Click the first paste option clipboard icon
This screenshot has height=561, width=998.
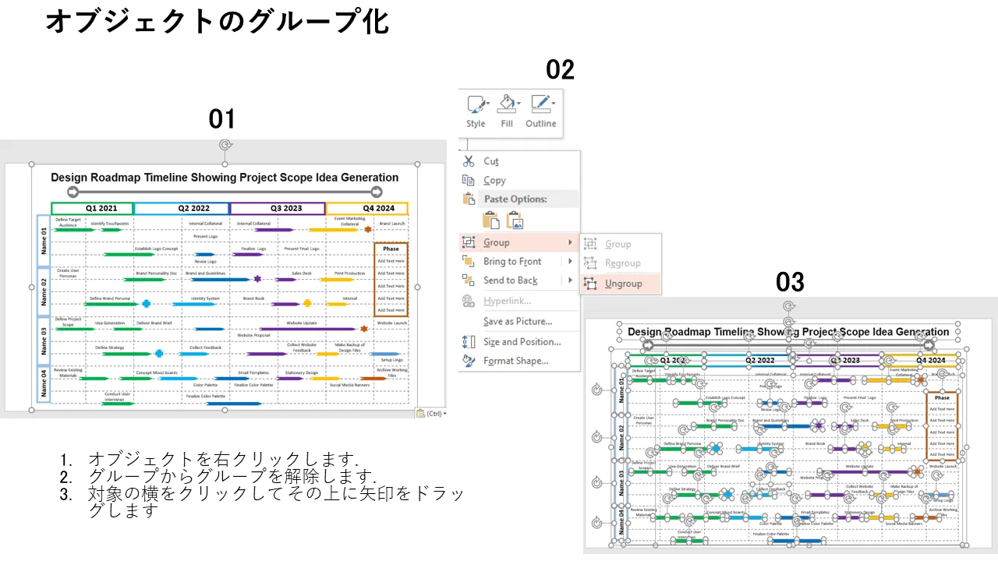[491, 221]
